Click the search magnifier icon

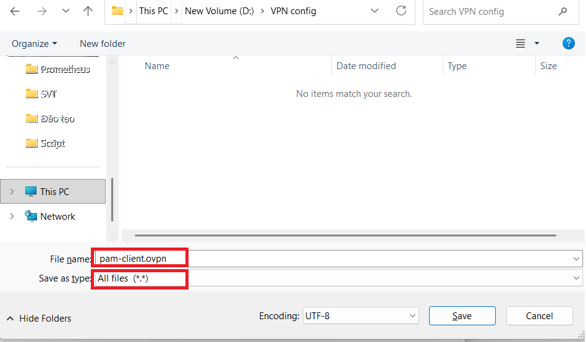click(x=563, y=11)
